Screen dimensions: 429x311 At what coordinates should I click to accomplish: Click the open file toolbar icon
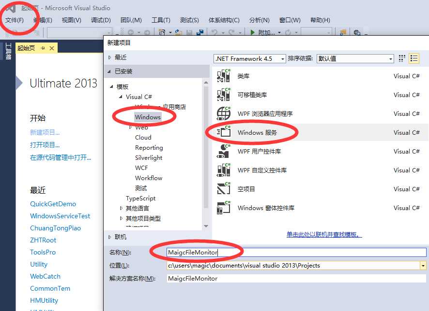tap(178, 32)
